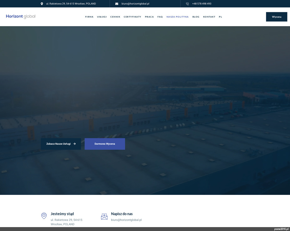Image resolution: width=290 pixels, height=231 pixels.
Task: Click the arrow icon on Zobacz Nasze Usługi
Action: [75, 144]
